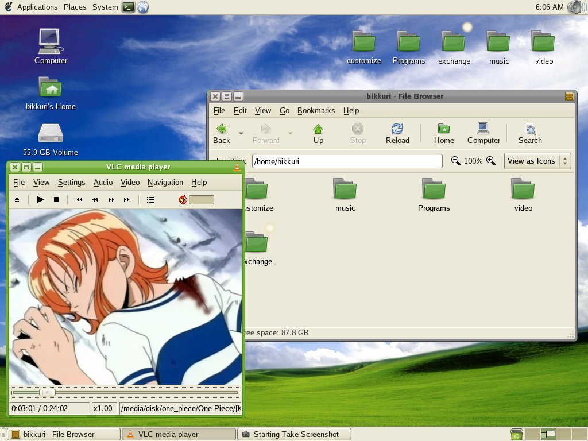
Task: Open the Places panel menu
Action: pyautogui.click(x=75, y=7)
